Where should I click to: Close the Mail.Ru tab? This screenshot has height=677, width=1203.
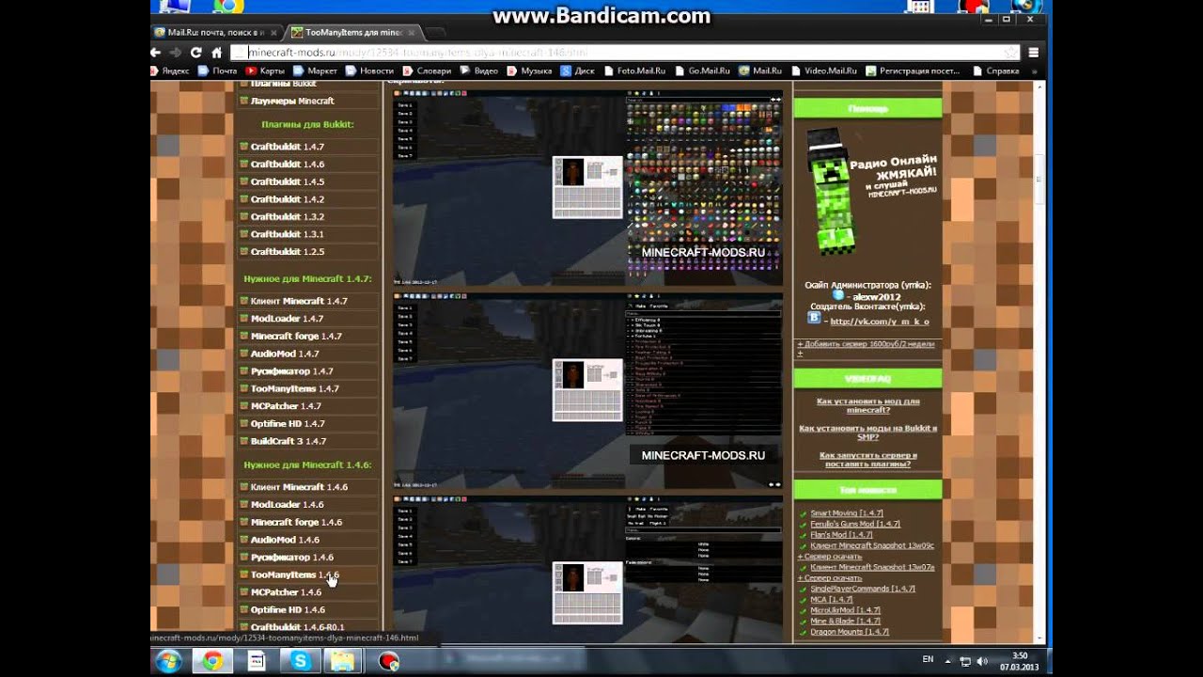pos(273,31)
